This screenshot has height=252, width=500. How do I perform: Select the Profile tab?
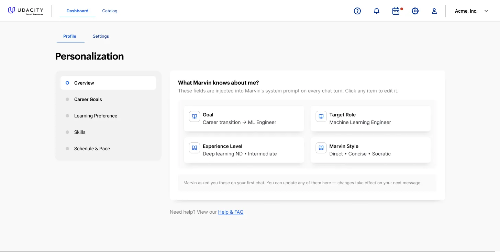(x=70, y=36)
